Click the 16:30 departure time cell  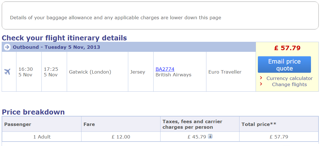point(26,72)
